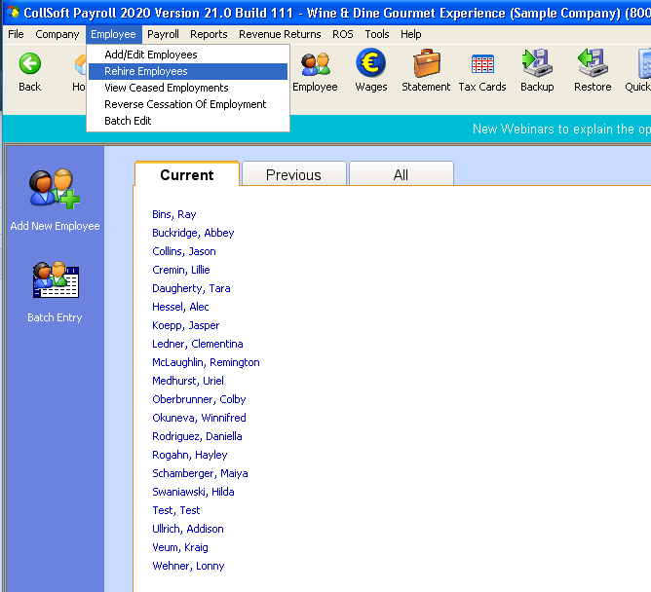Choose View Ceased Employments option
The width and height of the screenshot is (651, 592).
167,88
